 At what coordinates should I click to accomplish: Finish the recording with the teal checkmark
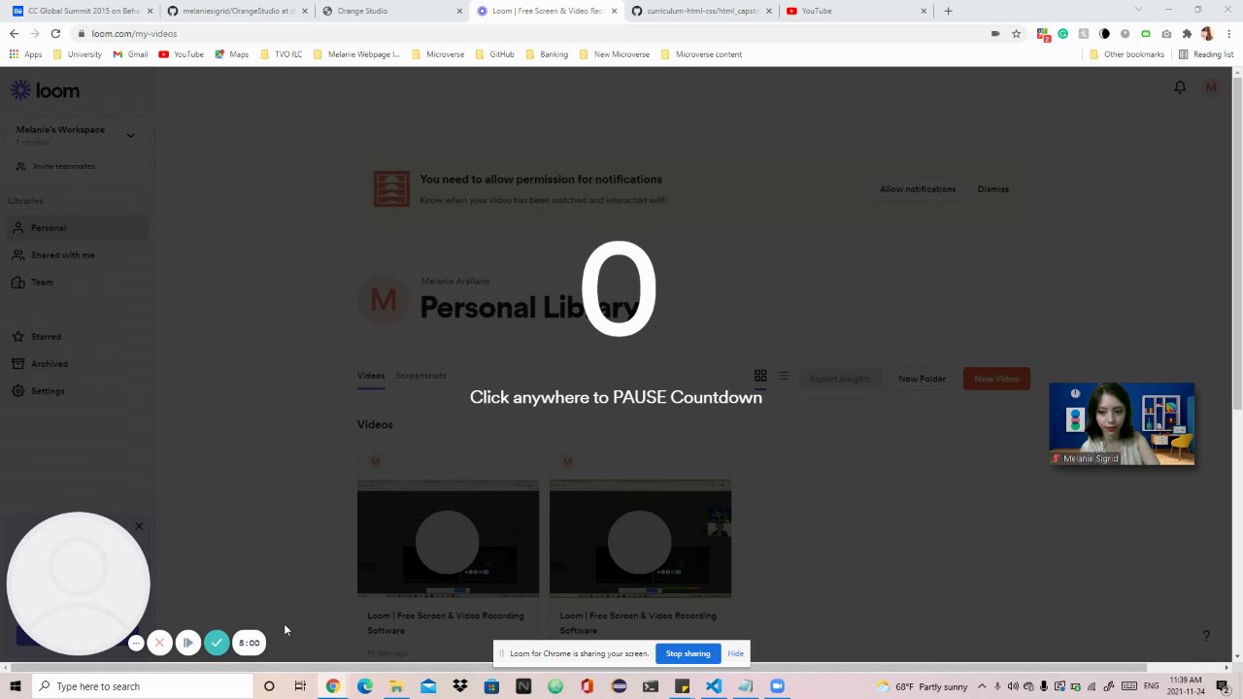[217, 643]
